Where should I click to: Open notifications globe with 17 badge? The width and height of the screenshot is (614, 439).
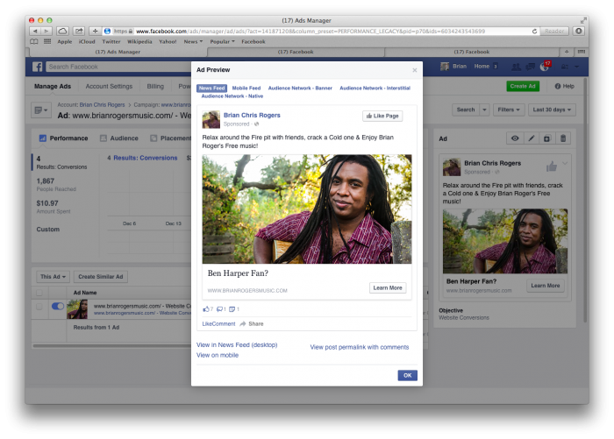coord(545,66)
